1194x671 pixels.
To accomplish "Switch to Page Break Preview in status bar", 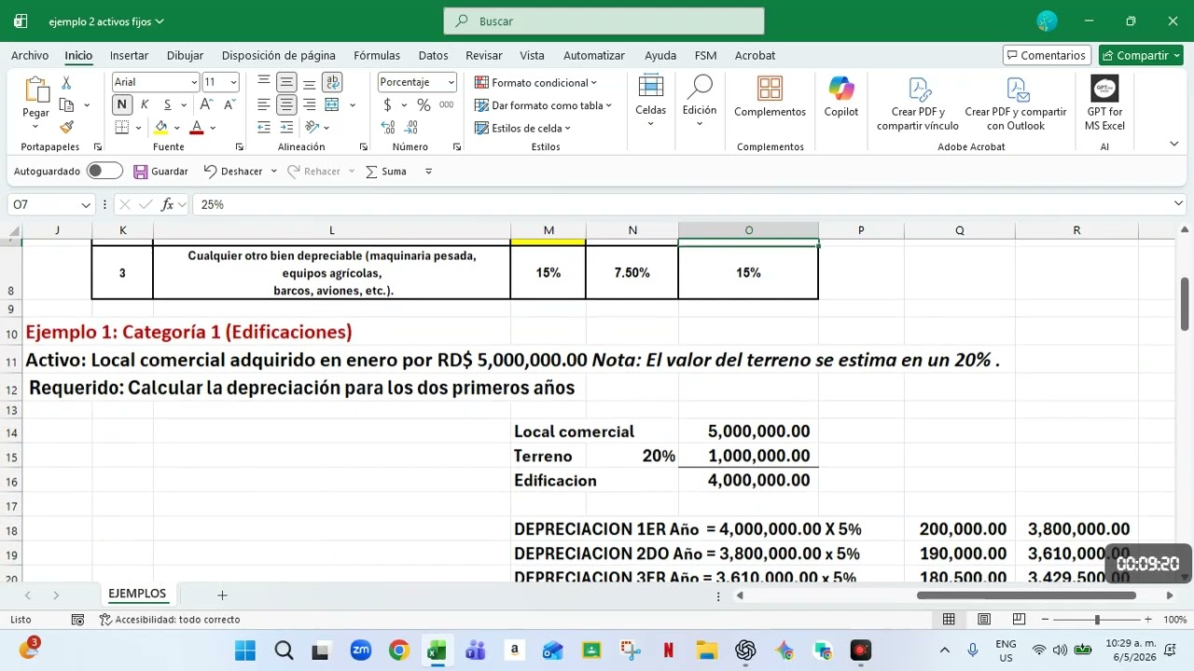I will pyautogui.click(x=1019, y=619).
